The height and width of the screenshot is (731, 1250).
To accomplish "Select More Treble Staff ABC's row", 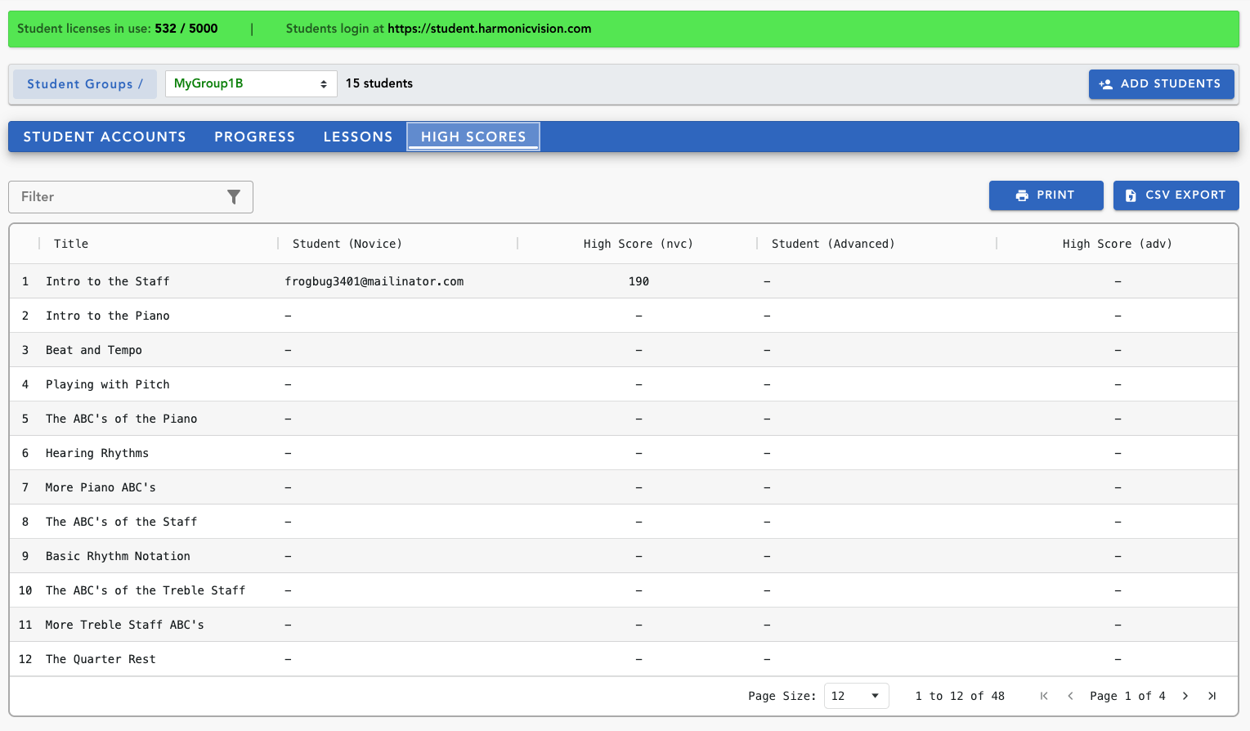I will click(623, 625).
